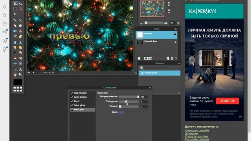Select the Crop tool
This screenshot has height=141, width=251.
pyautogui.click(x=15, y=4)
